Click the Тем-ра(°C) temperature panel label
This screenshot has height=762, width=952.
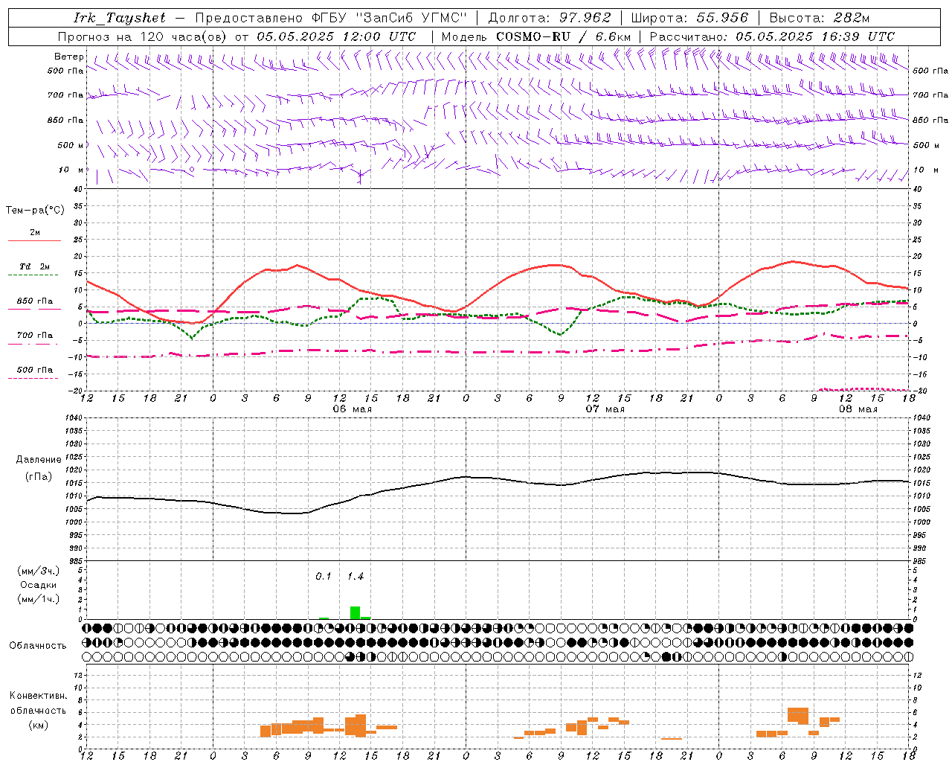coord(35,210)
